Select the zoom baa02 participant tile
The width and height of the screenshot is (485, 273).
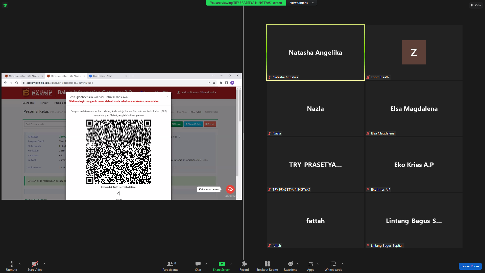point(414,52)
